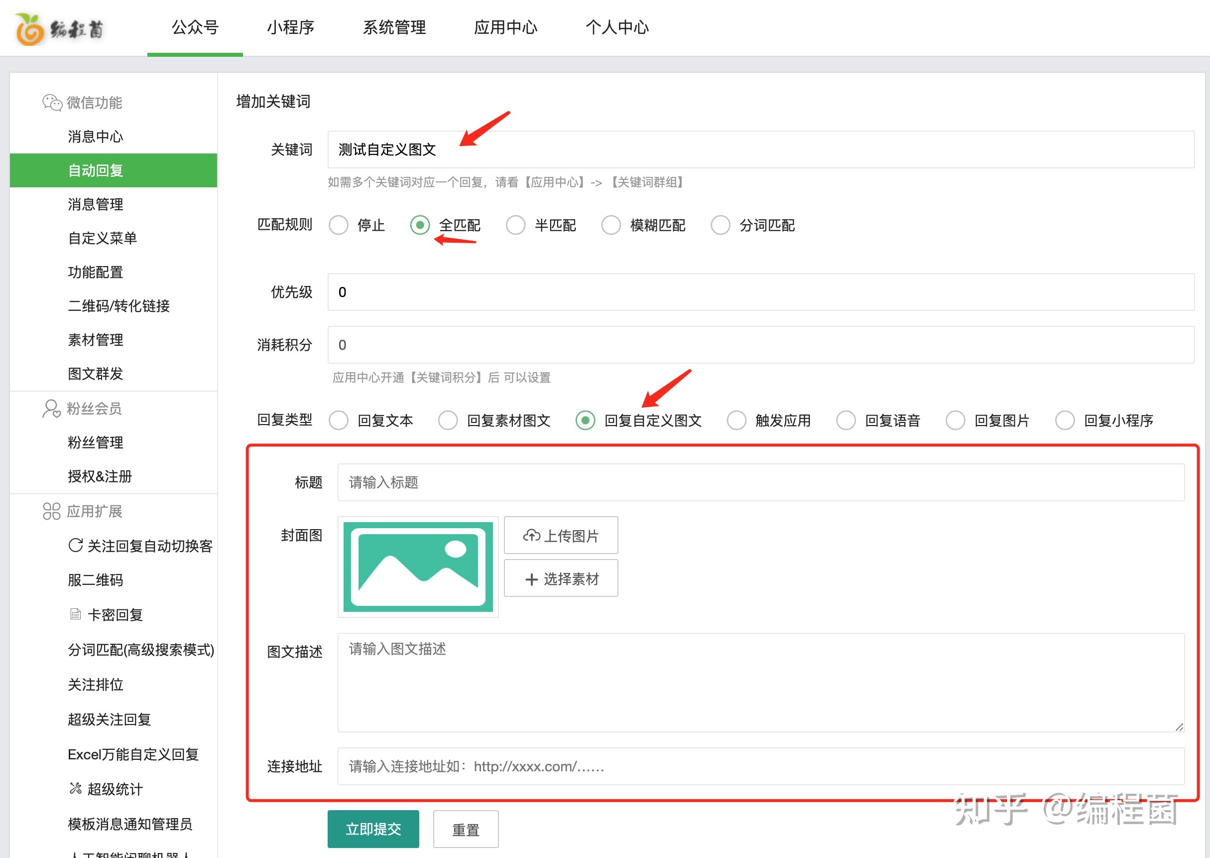Click into the 优先级 input field
The image size is (1210, 858).
coord(761,291)
